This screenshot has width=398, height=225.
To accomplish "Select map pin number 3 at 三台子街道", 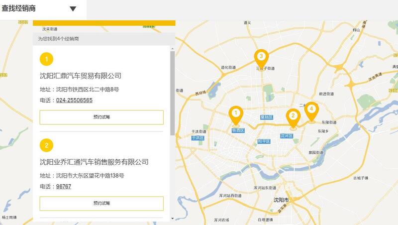I will coord(261,59).
